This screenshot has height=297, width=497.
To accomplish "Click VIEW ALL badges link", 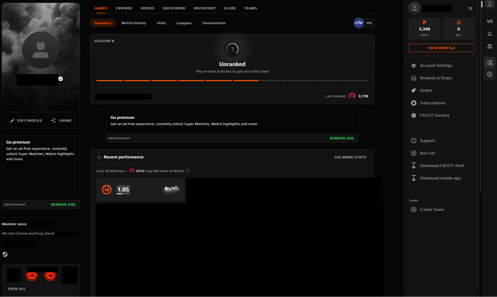I will pos(17,289).
